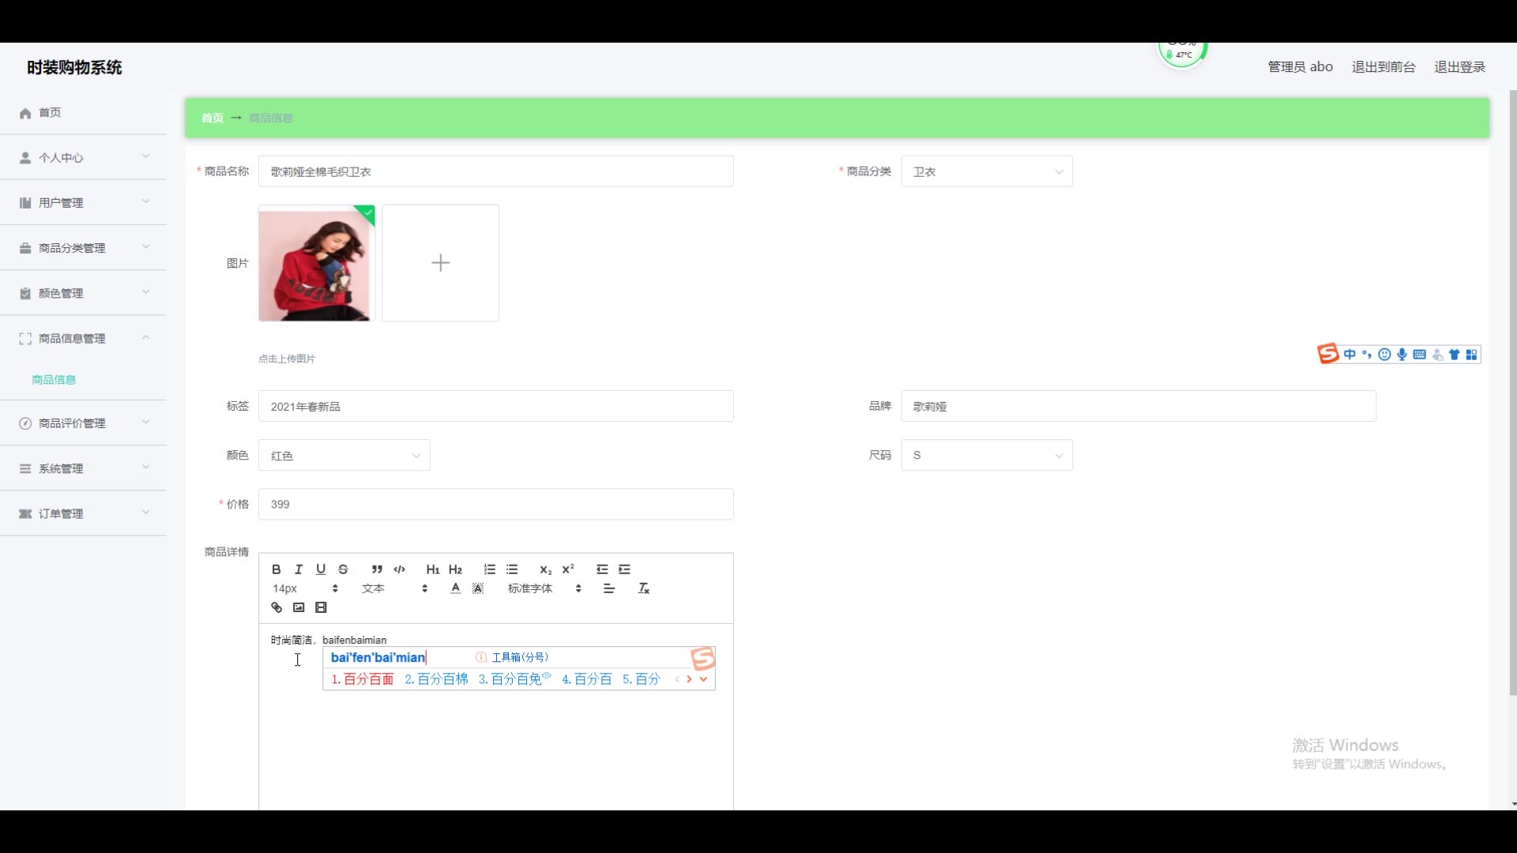Click the 首页 breadcrumb link
Screen dimensions: 1517x853
pos(212,118)
